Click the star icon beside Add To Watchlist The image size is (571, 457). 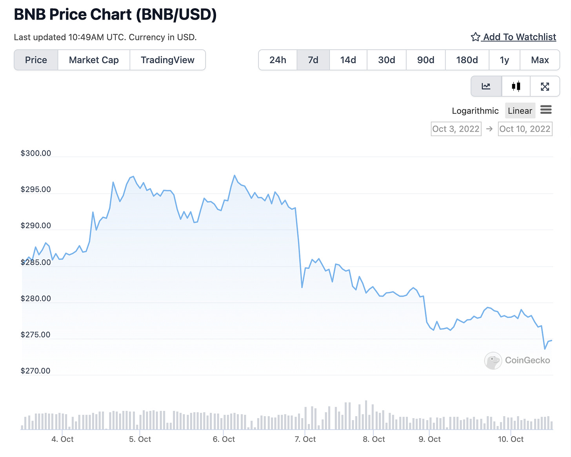pos(475,37)
